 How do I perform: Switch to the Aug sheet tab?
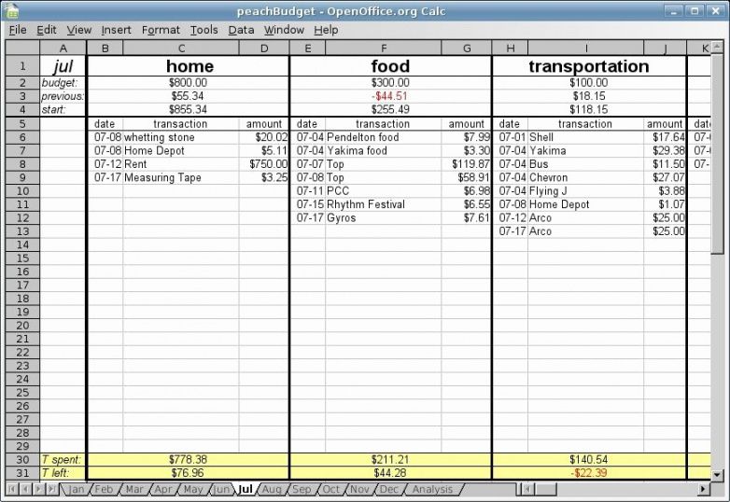click(272, 490)
